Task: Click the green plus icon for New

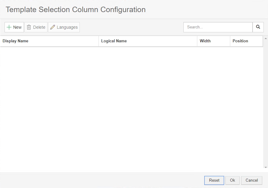Action: [x=9, y=27]
